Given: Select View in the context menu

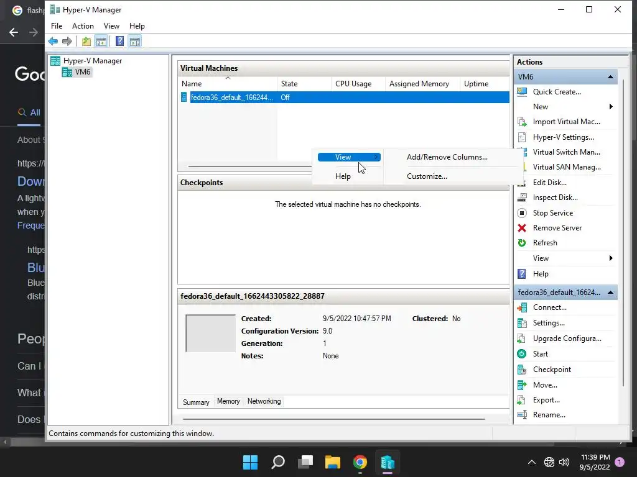Looking at the screenshot, I should click(349, 157).
